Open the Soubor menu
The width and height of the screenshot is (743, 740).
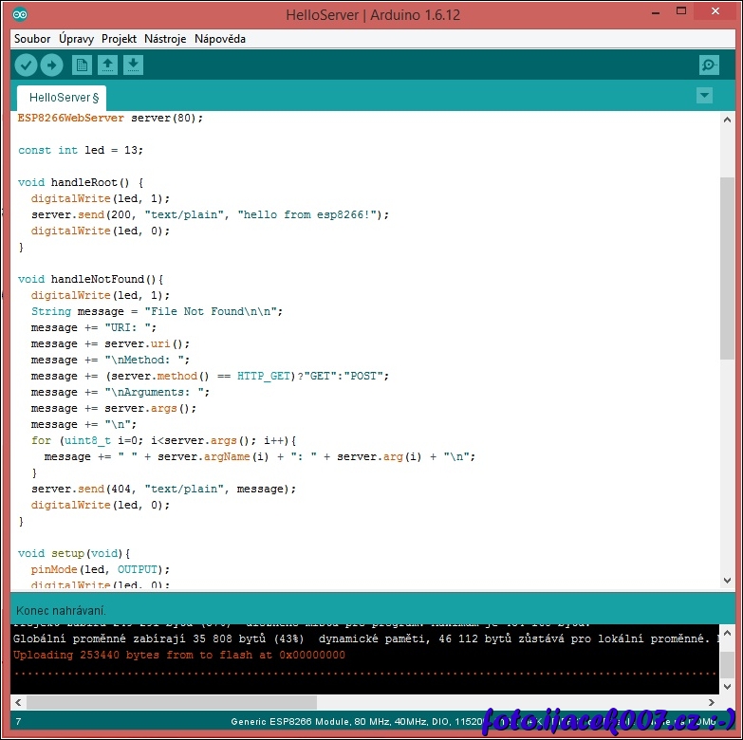point(32,39)
